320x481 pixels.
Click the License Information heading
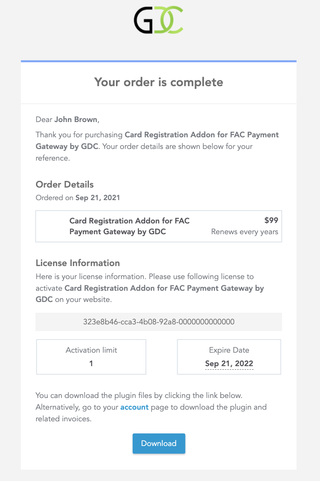click(78, 263)
